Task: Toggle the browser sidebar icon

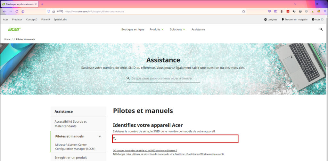Action: pos(275,11)
